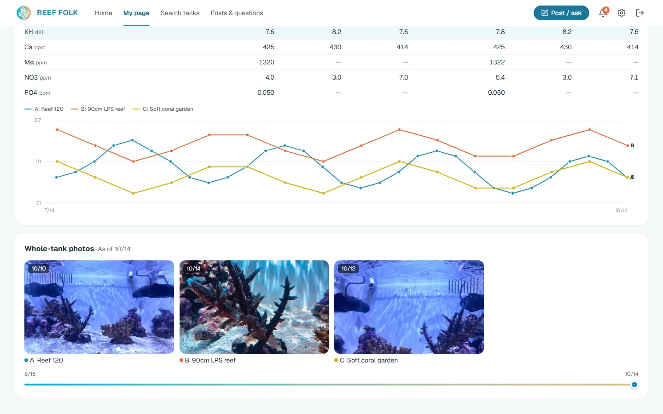
Task: Click the 7/14 chart axis date
Action: coord(49,210)
